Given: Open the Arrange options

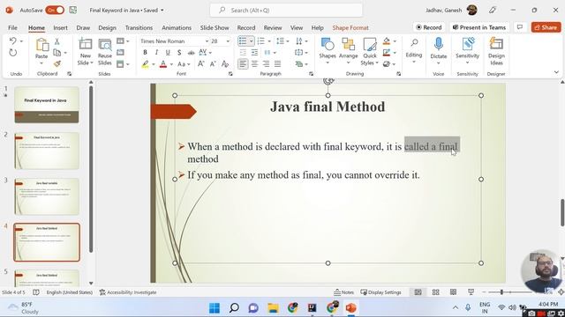Looking at the screenshot, I should (x=349, y=51).
